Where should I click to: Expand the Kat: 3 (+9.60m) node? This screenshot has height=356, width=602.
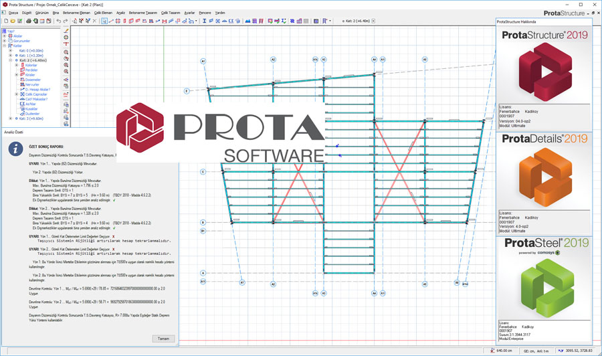[x=10, y=118]
